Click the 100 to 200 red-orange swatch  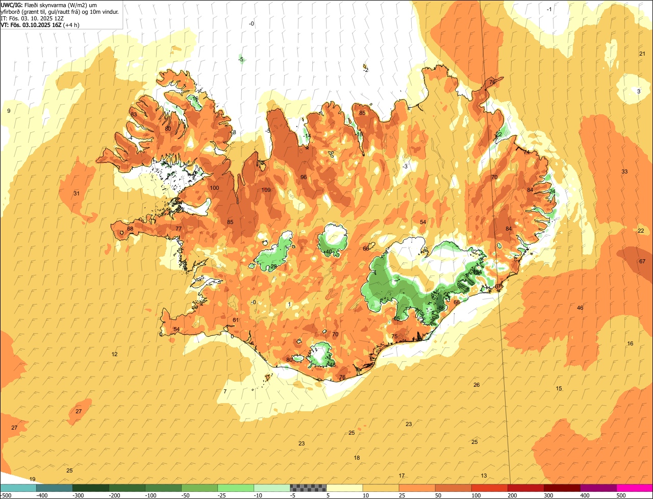(489, 488)
